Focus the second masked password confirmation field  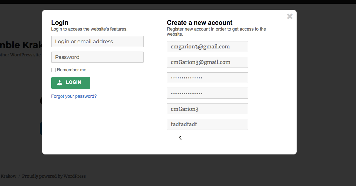click(207, 93)
